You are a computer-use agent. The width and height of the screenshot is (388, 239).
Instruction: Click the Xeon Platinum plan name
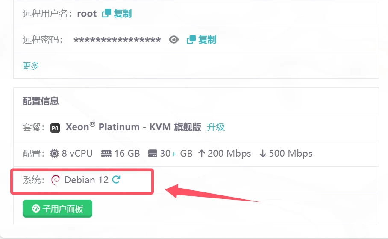coord(133,127)
